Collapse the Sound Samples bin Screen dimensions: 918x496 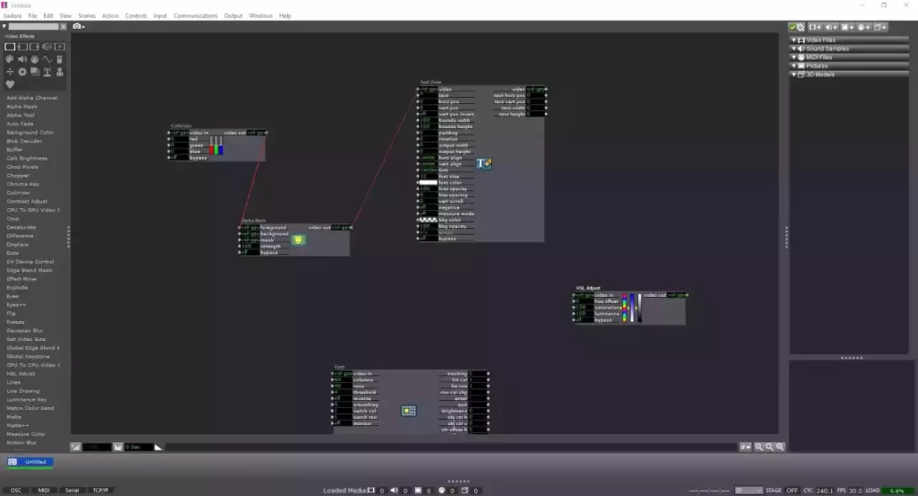(x=794, y=48)
